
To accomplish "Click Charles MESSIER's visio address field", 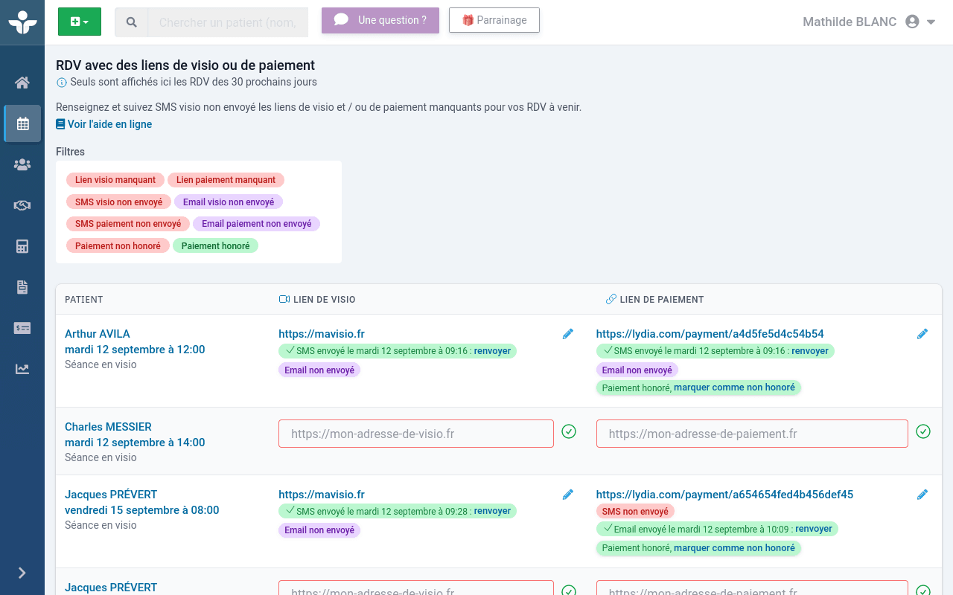I will (x=416, y=434).
